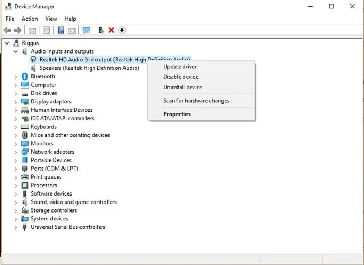The width and height of the screenshot is (364, 265).
Task: Click the blue Help question mark icon
Action: (x=61, y=30)
